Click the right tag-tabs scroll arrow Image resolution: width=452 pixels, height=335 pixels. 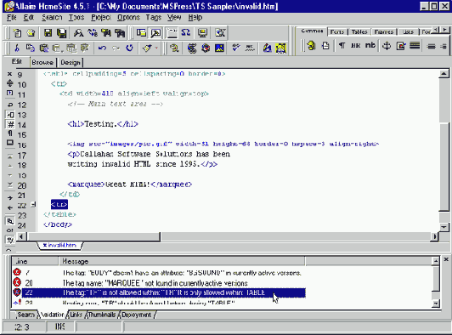[x=445, y=30]
